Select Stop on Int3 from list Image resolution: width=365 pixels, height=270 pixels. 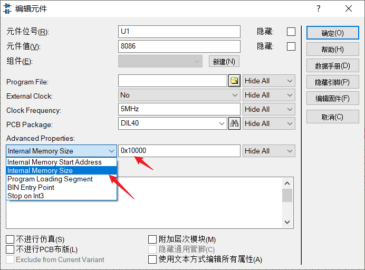62,196
